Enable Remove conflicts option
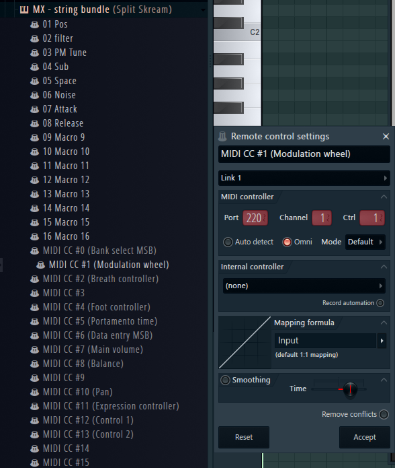The height and width of the screenshot is (468, 395). click(384, 414)
